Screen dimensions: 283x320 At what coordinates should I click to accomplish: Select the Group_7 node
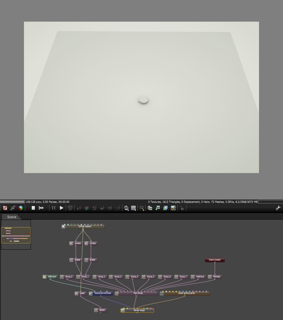click(x=181, y=277)
